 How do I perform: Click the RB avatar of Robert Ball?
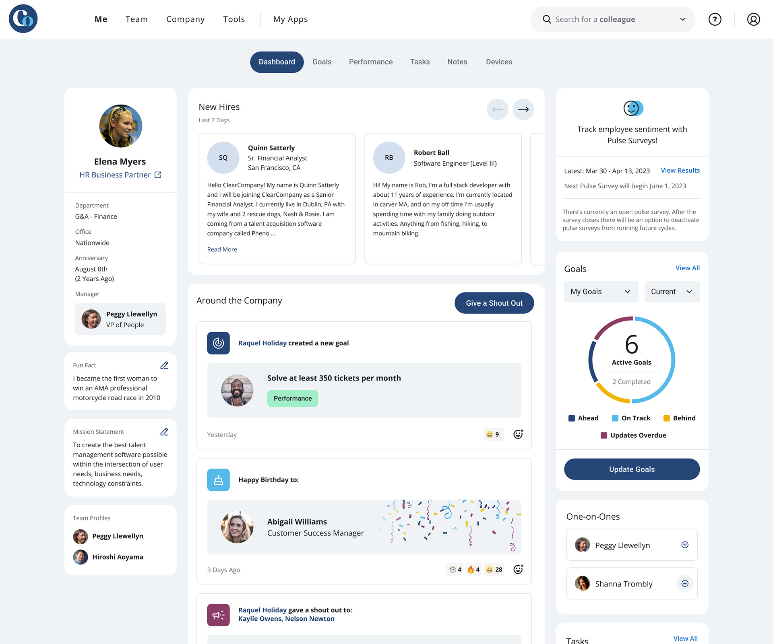[389, 158]
